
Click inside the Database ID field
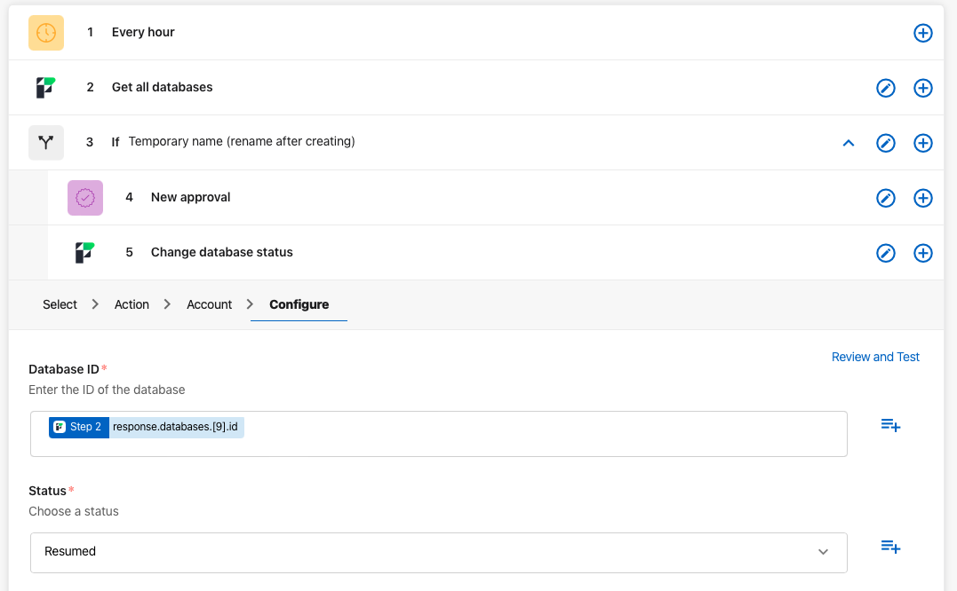(x=439, y=434)
